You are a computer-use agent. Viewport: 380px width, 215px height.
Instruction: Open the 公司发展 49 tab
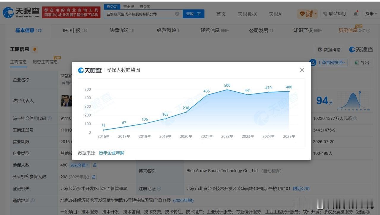coord(261,30)
